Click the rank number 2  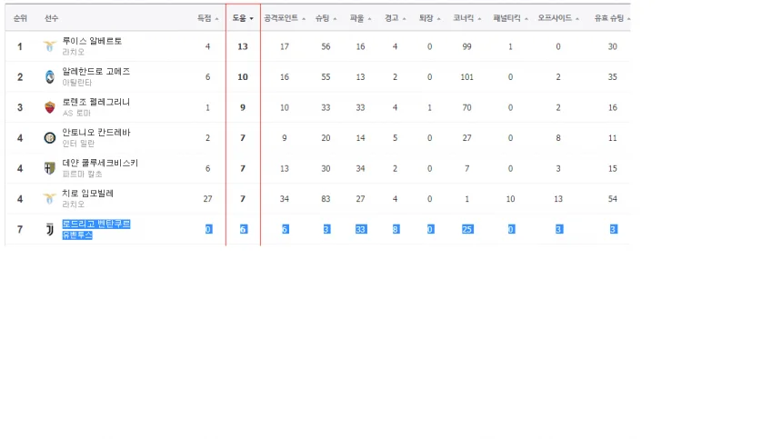tap(20, 76)
